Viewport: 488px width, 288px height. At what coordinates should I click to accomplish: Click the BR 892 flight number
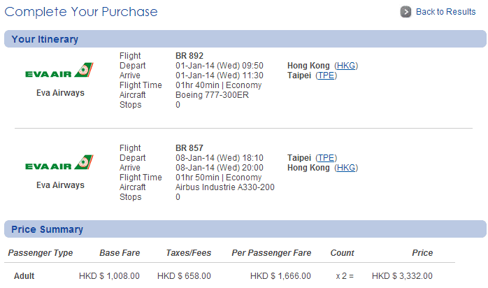pos(189,56)
